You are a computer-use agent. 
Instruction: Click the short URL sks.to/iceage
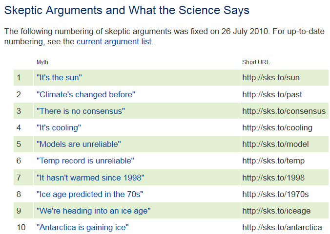click(276, 211)
